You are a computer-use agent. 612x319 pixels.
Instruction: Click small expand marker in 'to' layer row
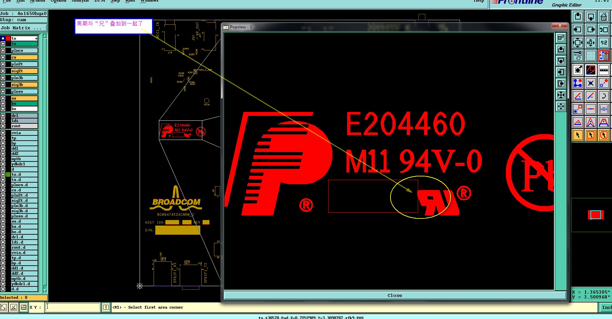point(36,38)
